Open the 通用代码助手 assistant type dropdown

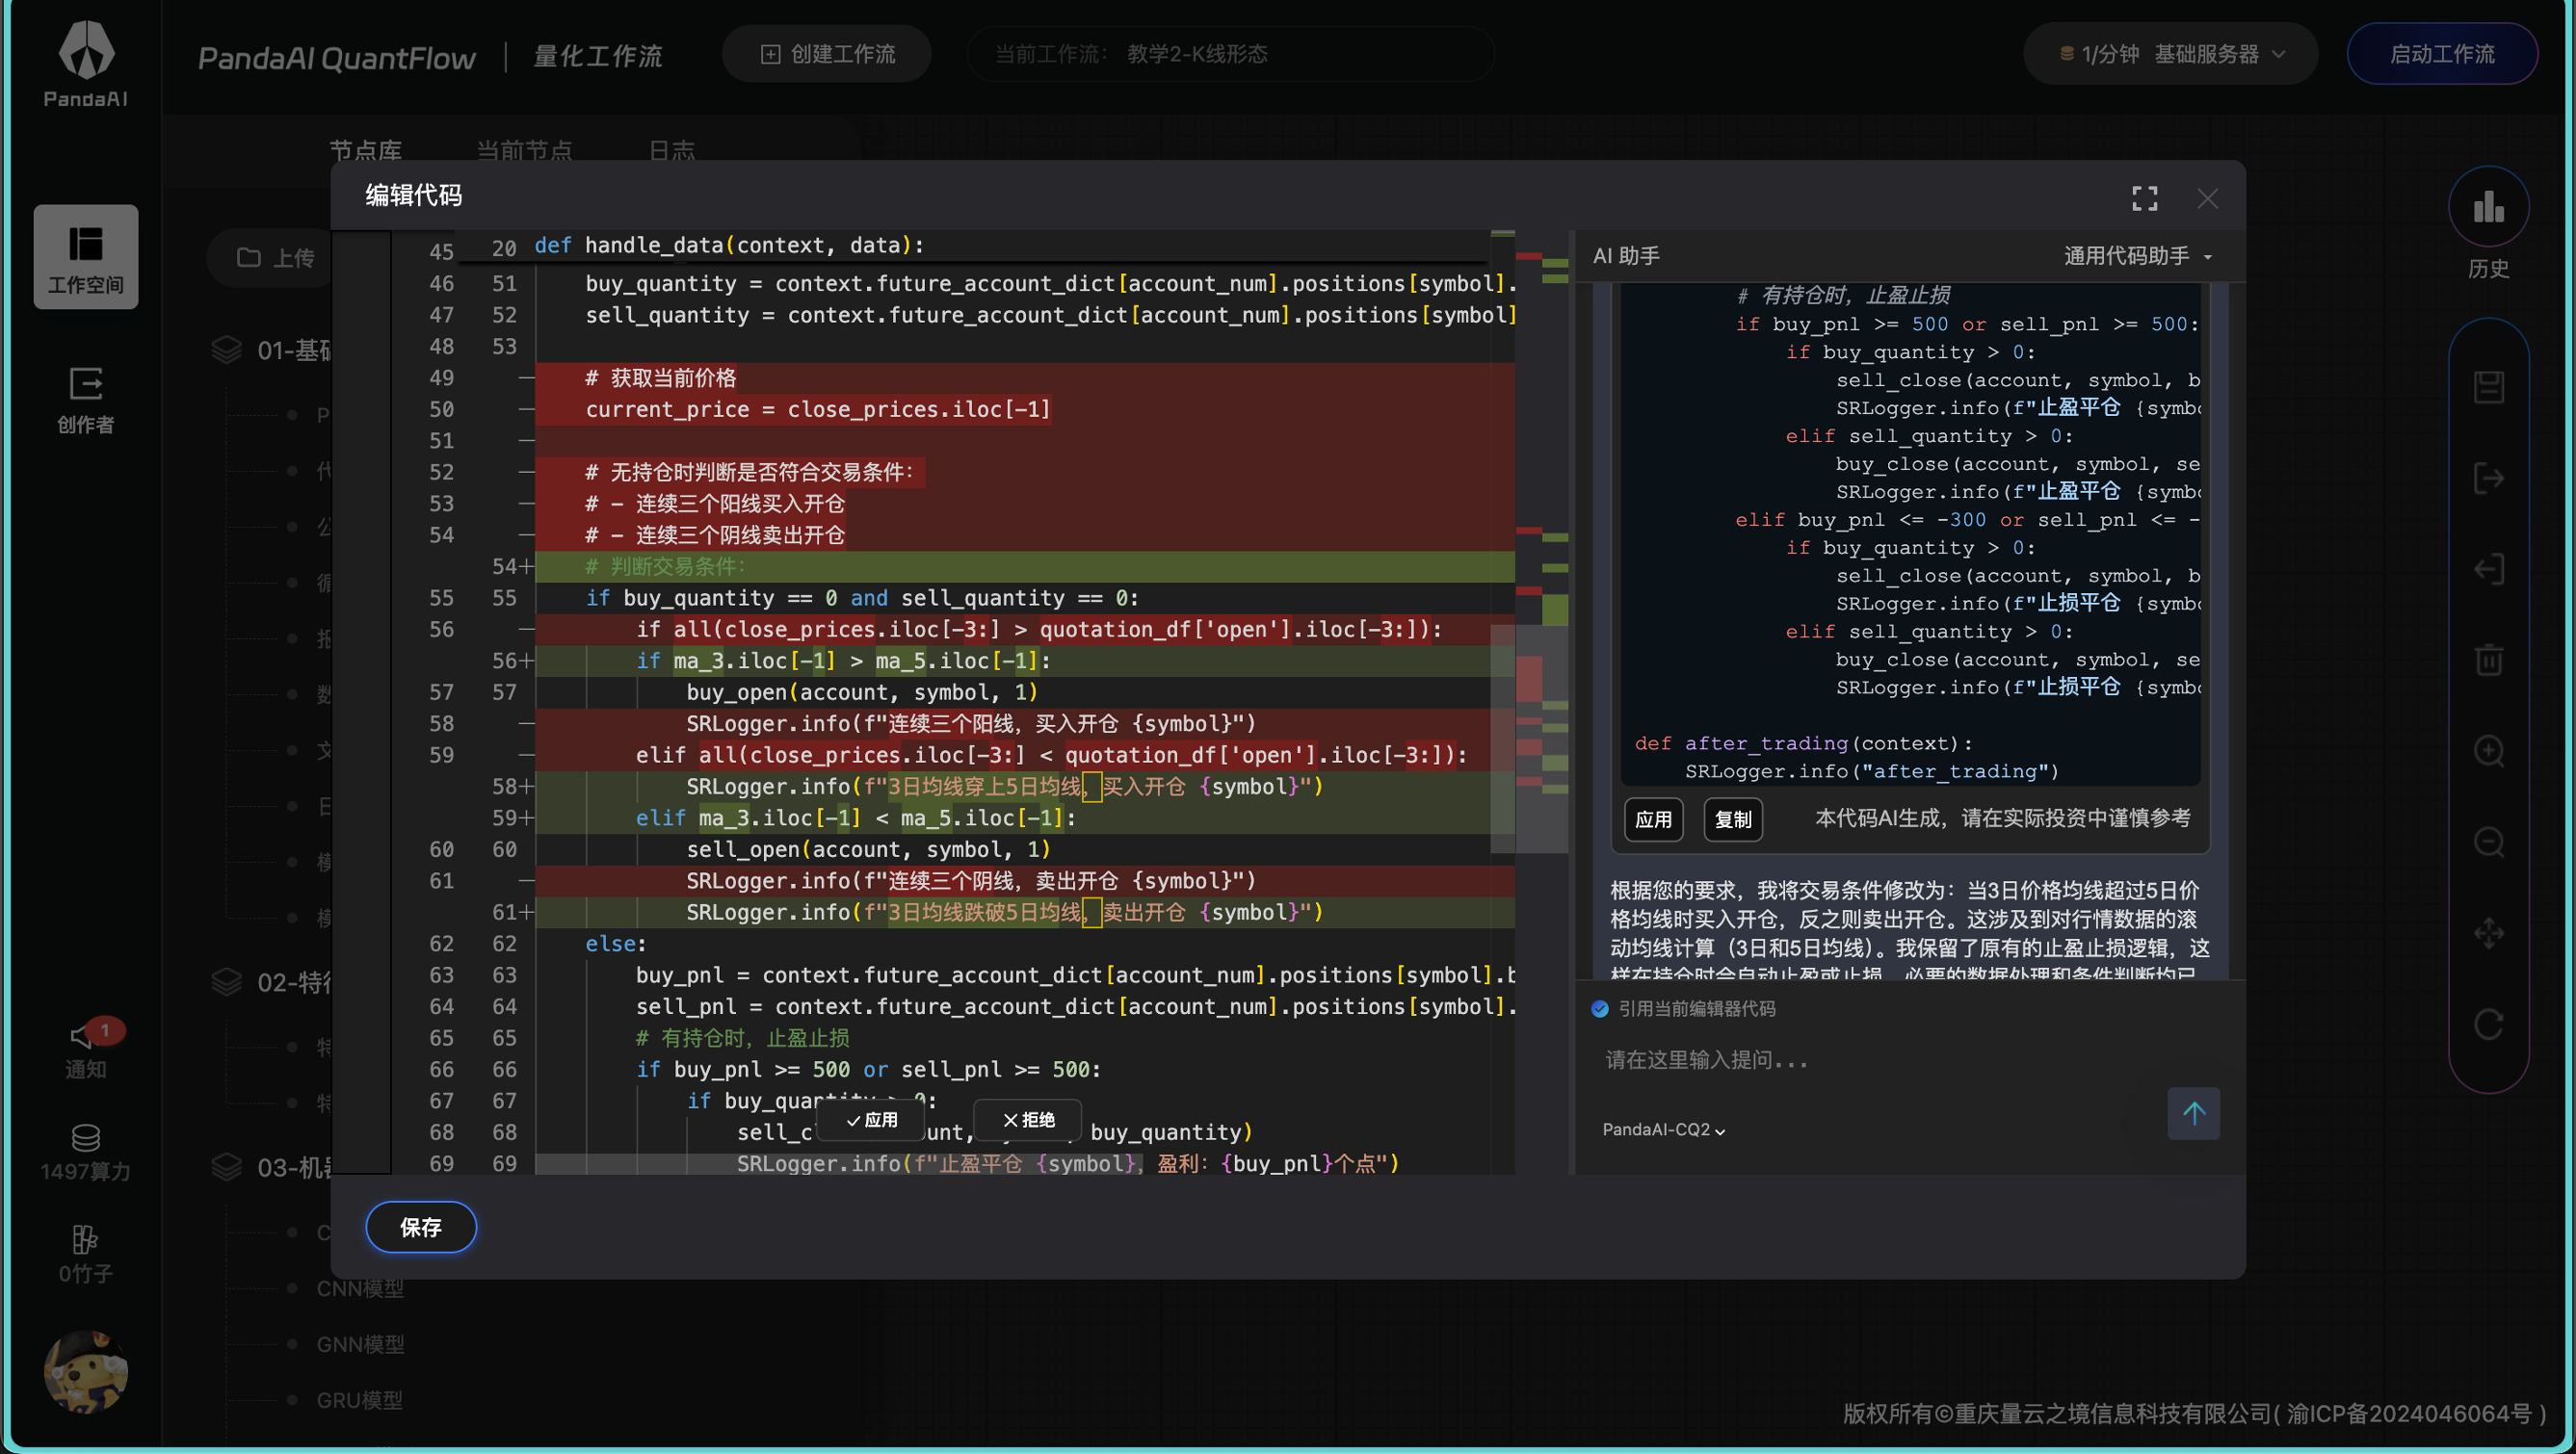[2137, 256]
